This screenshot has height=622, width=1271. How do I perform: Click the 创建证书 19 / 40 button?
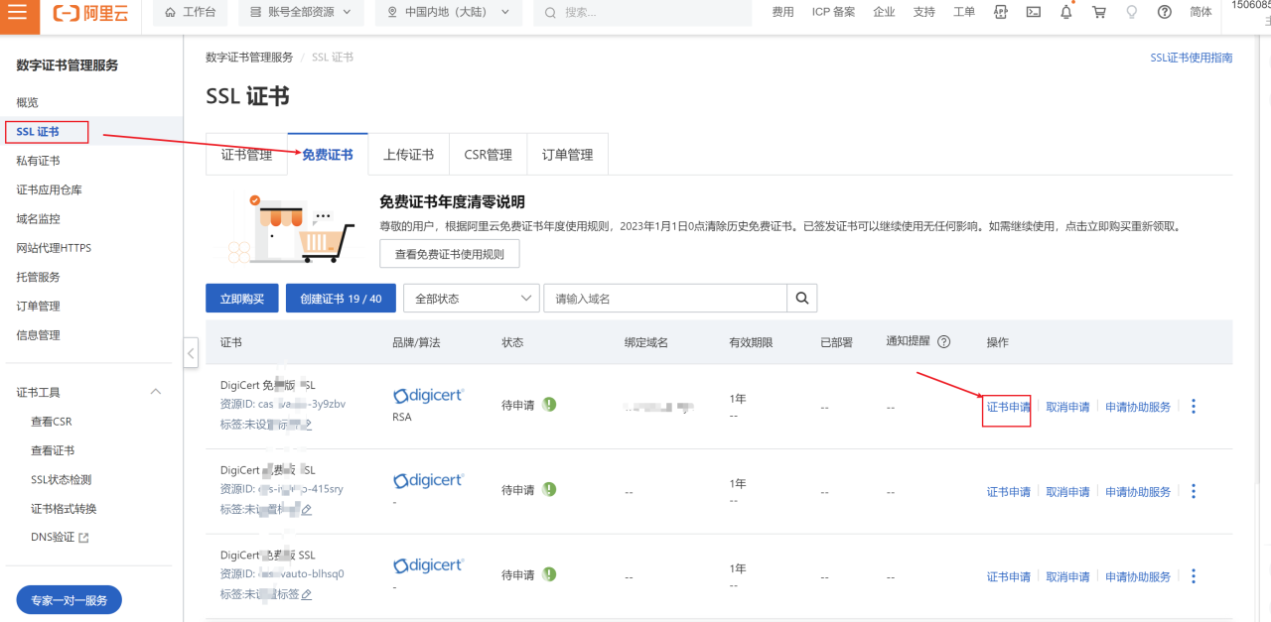pyautogui.click(x=341, y=299)
